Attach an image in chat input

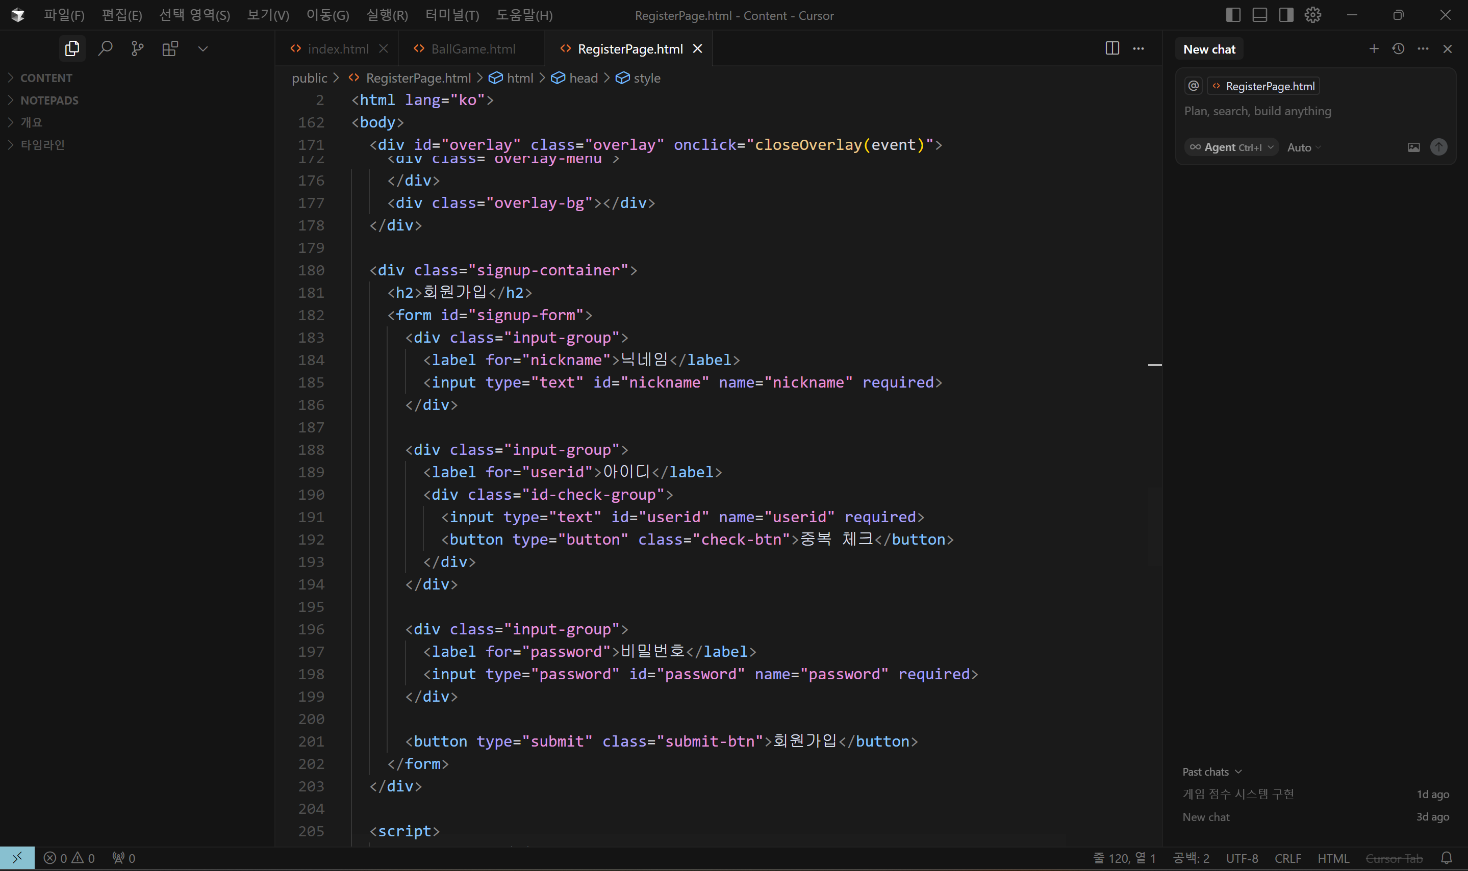(x=1413, y=147)
